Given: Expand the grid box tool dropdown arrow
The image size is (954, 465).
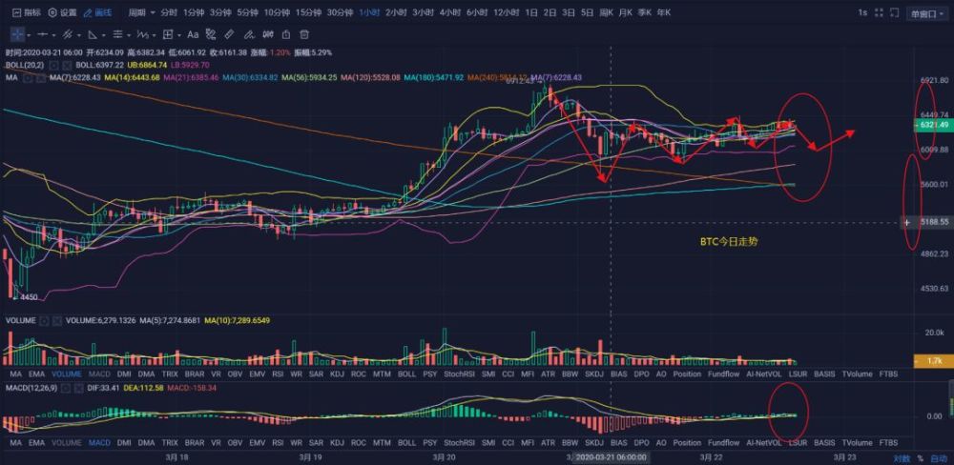Looking at the screenshot, I should click(x=179, y=35).
